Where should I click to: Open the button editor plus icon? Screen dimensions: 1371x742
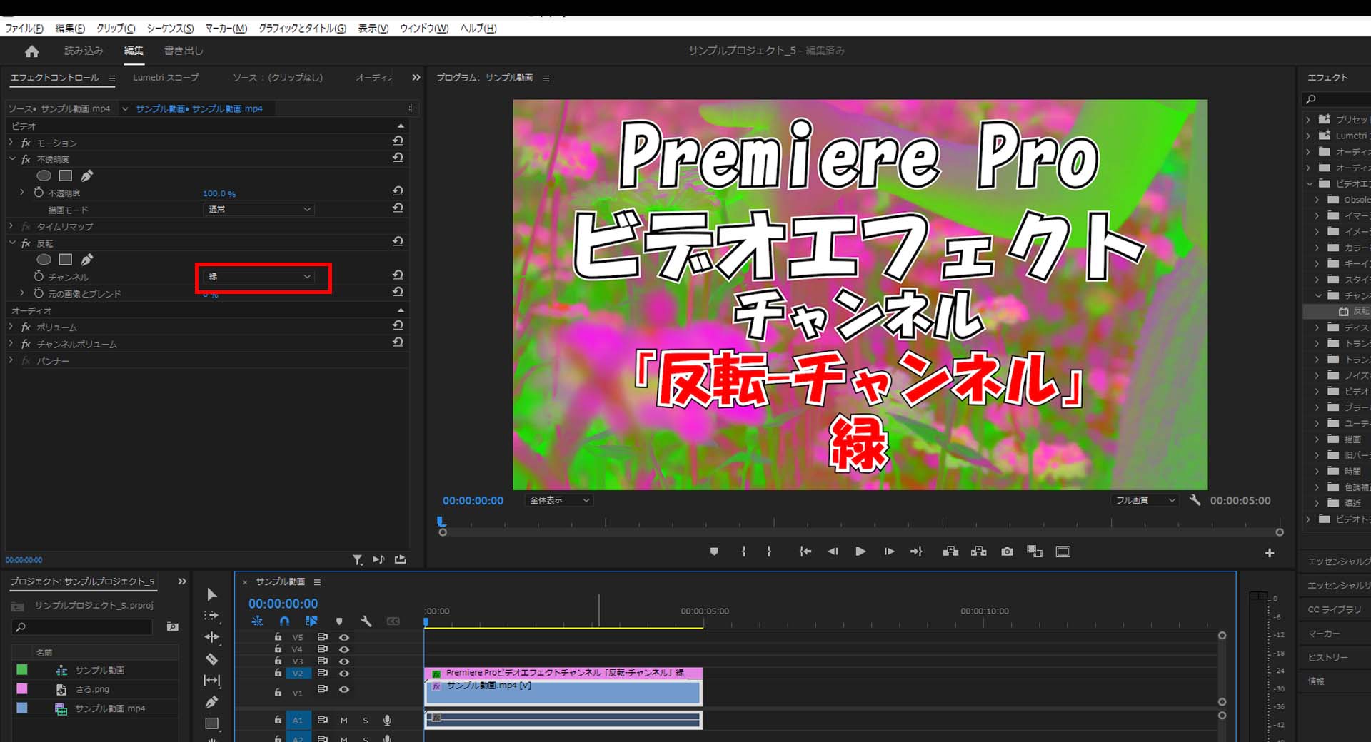tap(1270, 553)
